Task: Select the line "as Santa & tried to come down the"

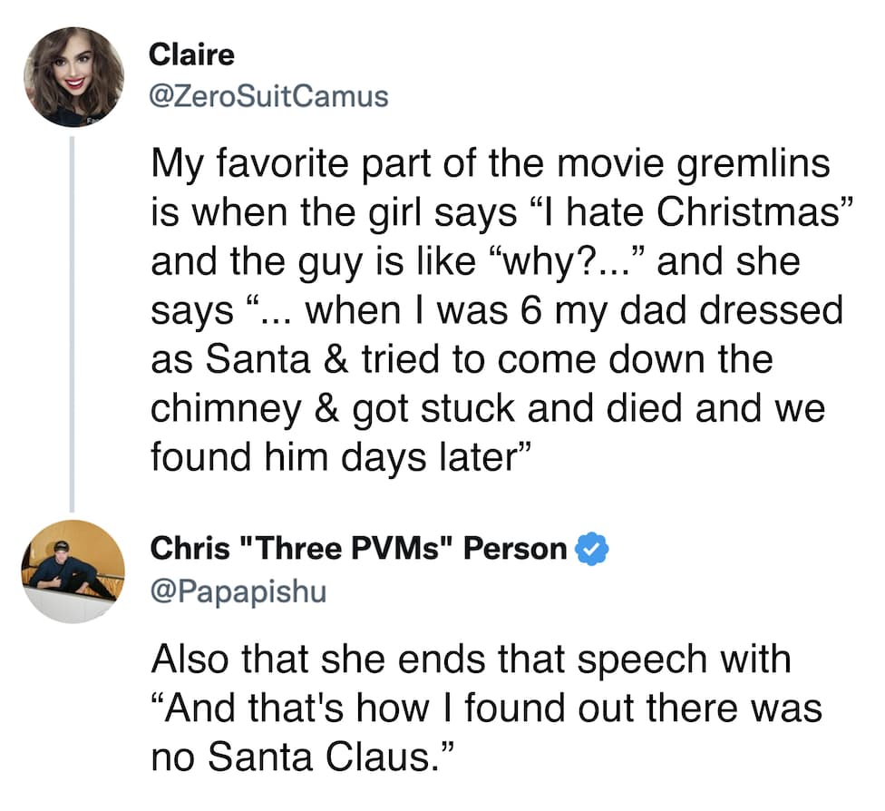Action: [x=462, y=358]
